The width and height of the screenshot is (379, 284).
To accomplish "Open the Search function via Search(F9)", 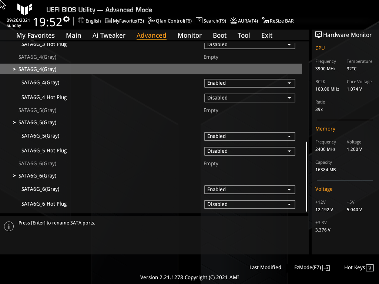I will click(211, 21).
